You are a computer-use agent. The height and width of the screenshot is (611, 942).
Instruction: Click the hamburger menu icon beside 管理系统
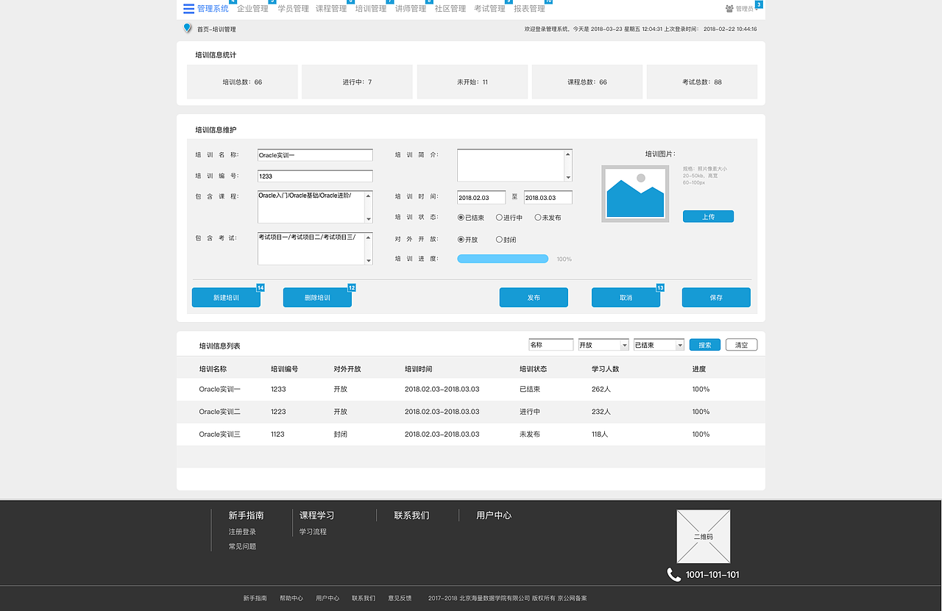189,9
